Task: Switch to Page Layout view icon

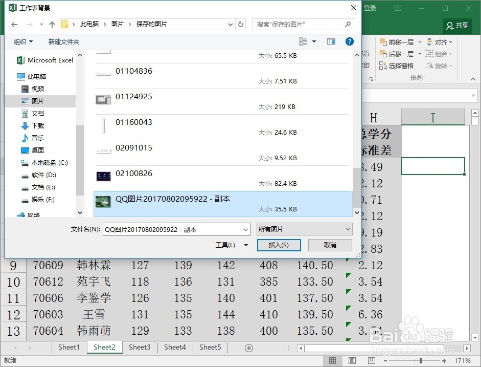Action: click(x=351, y=360)
